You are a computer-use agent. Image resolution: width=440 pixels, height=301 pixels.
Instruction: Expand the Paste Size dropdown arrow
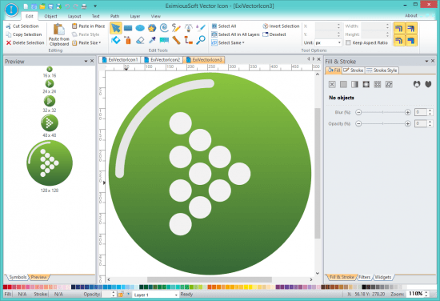pos(100,42)
